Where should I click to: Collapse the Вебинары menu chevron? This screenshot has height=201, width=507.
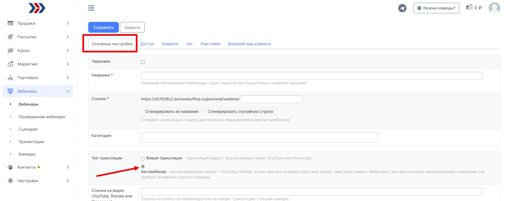coord(68,91)
